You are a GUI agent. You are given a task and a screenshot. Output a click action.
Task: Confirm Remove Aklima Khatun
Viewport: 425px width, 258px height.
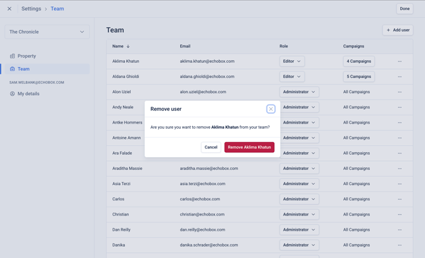(249, 147)
